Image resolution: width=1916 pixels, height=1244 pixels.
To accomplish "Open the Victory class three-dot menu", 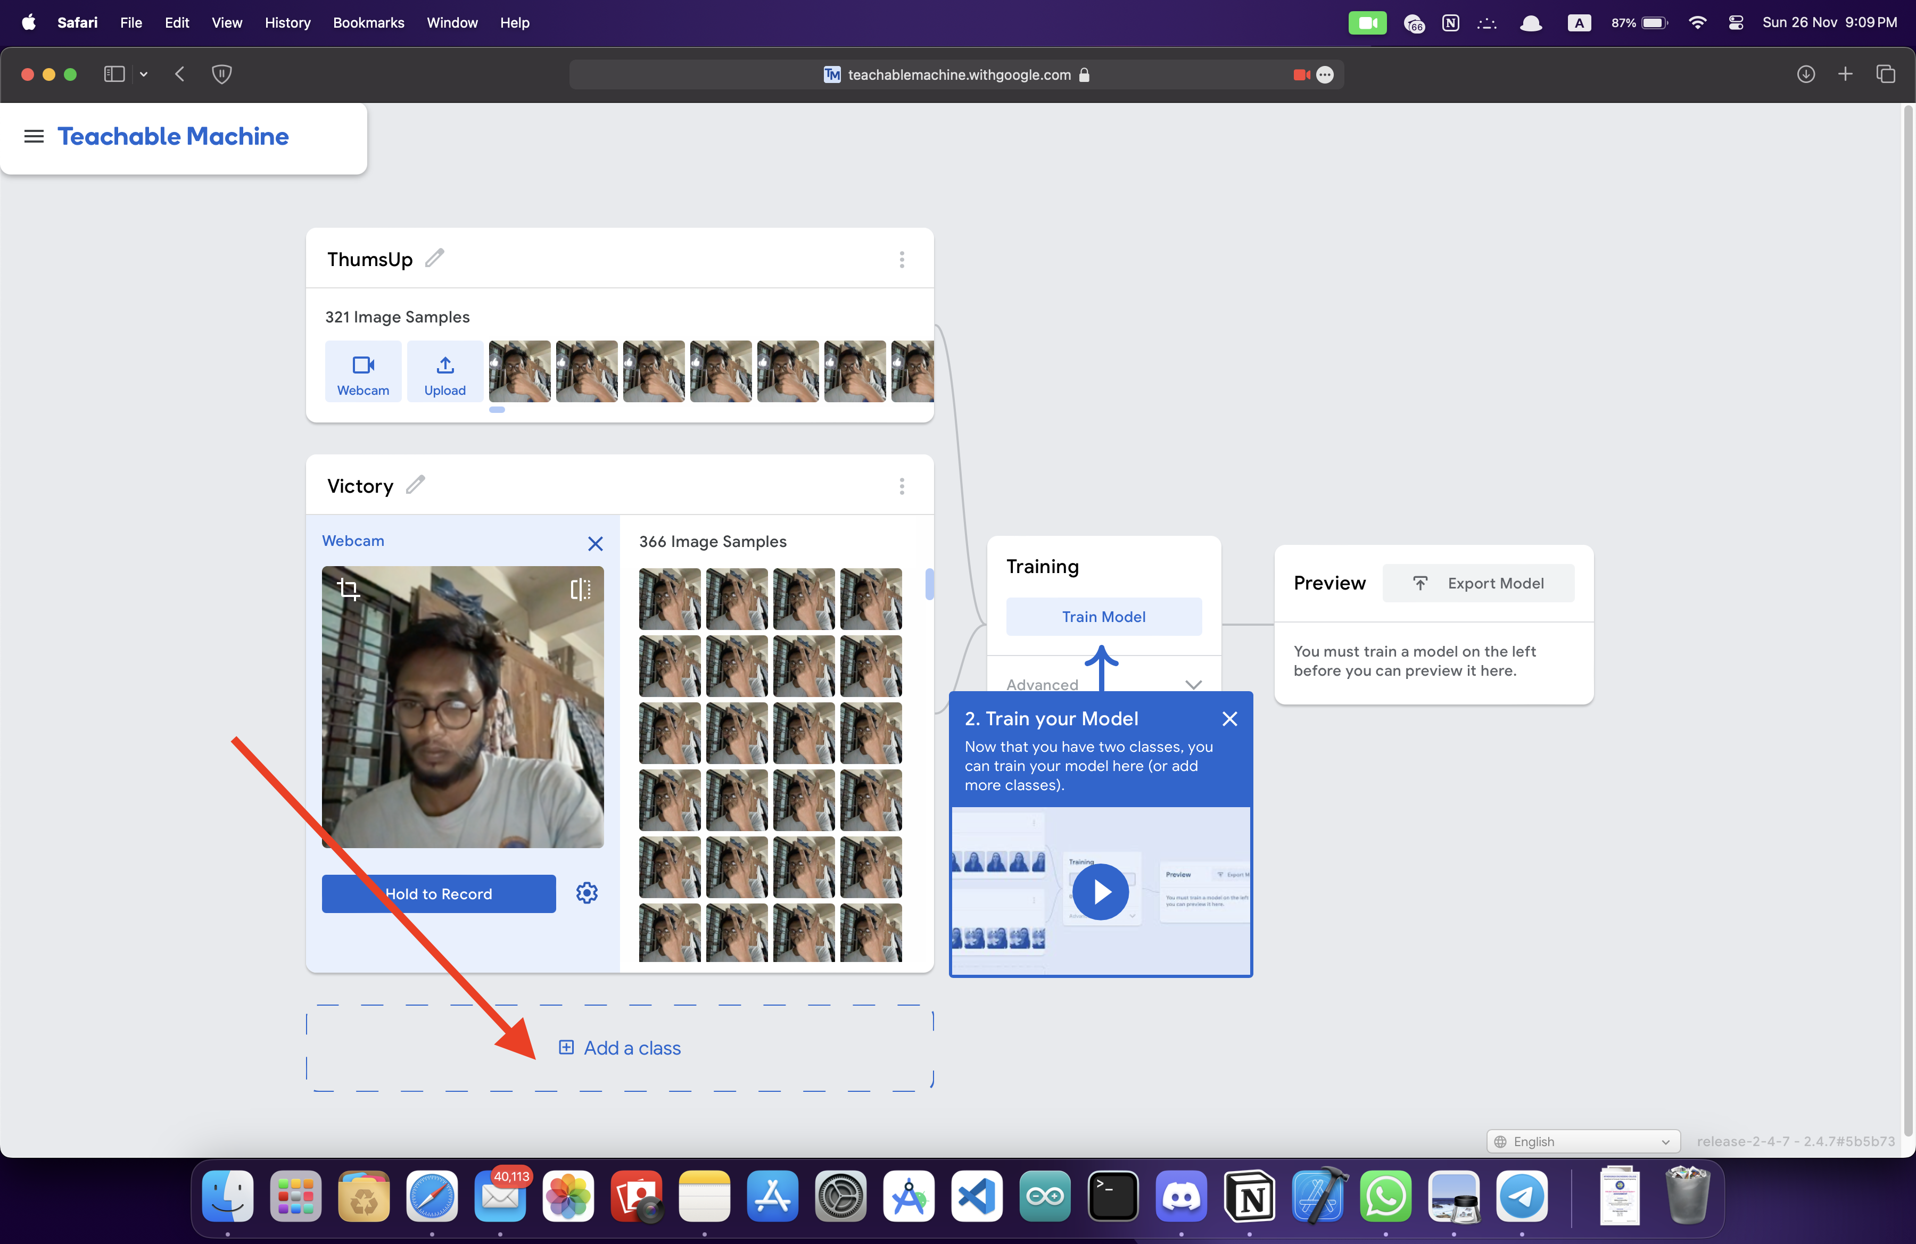I will (902, 486).
